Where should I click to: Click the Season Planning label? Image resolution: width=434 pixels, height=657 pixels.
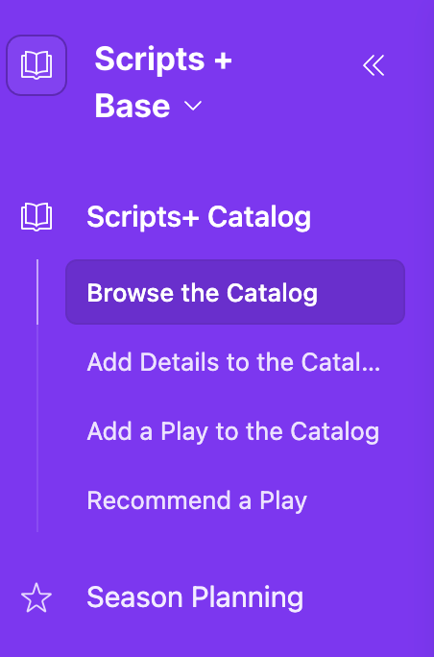[x=195, y=597]
